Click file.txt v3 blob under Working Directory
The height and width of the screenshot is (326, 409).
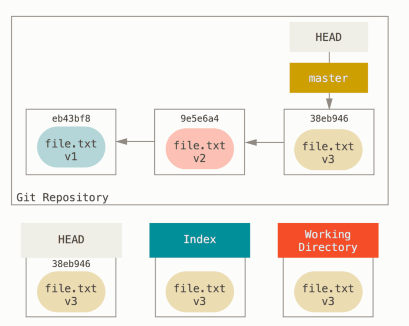tap(328, 292)
